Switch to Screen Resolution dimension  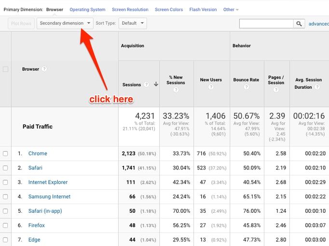(130, 10)
